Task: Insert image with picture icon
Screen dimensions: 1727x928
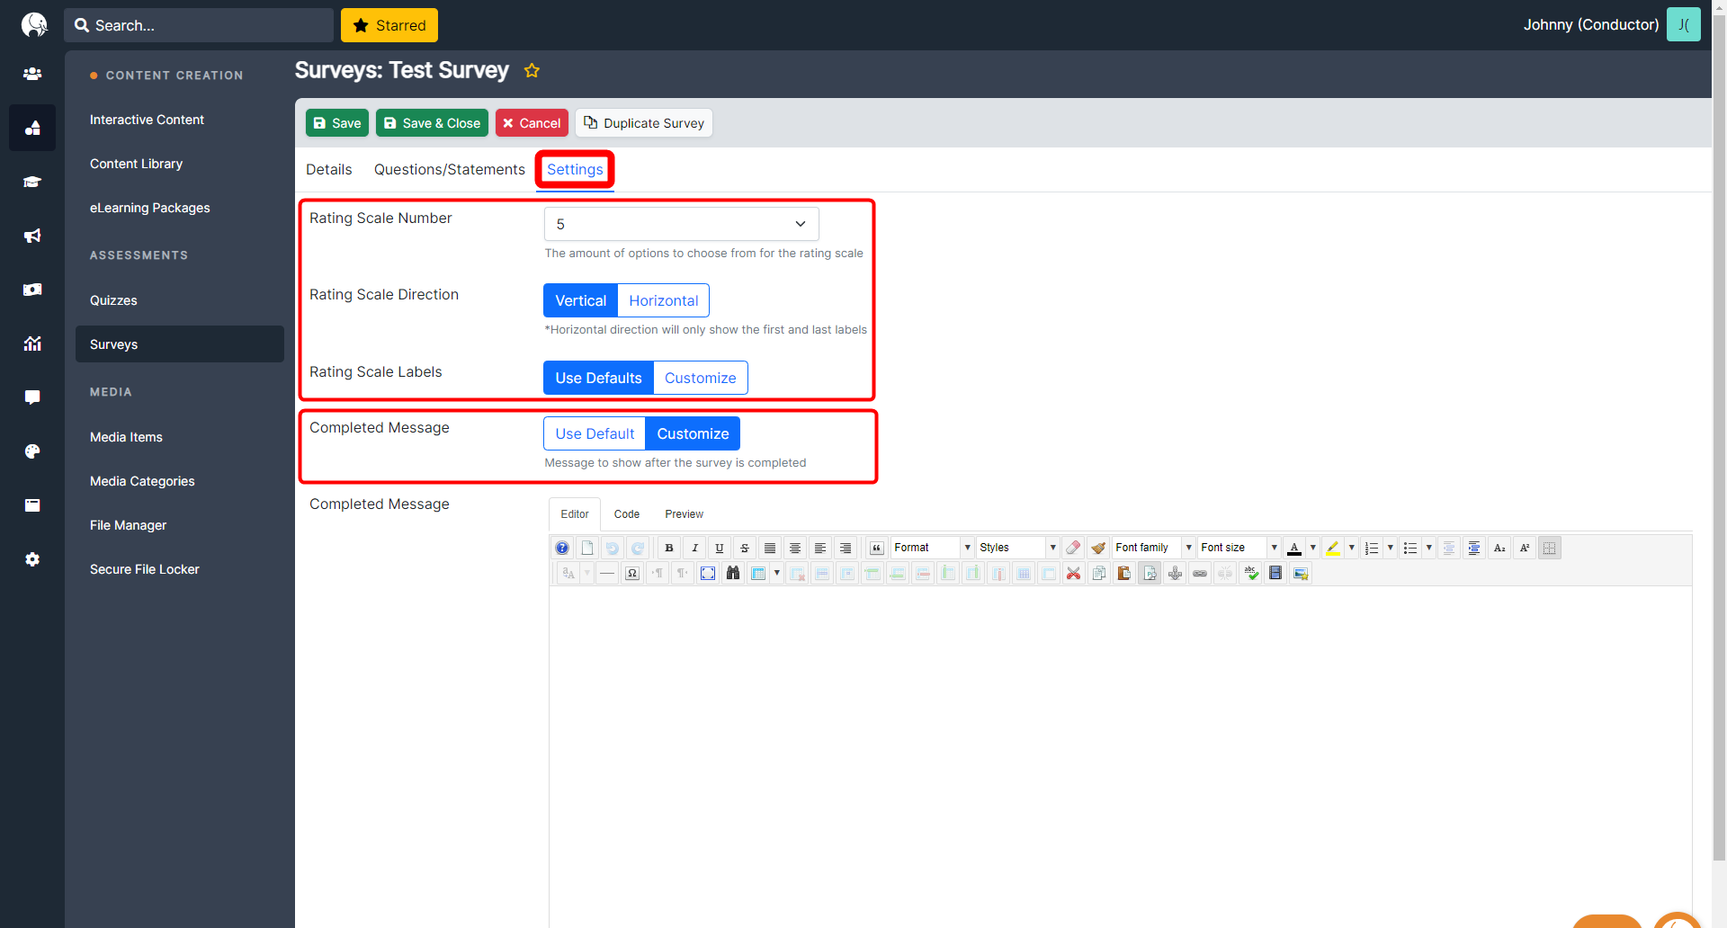Action: 1301,573
